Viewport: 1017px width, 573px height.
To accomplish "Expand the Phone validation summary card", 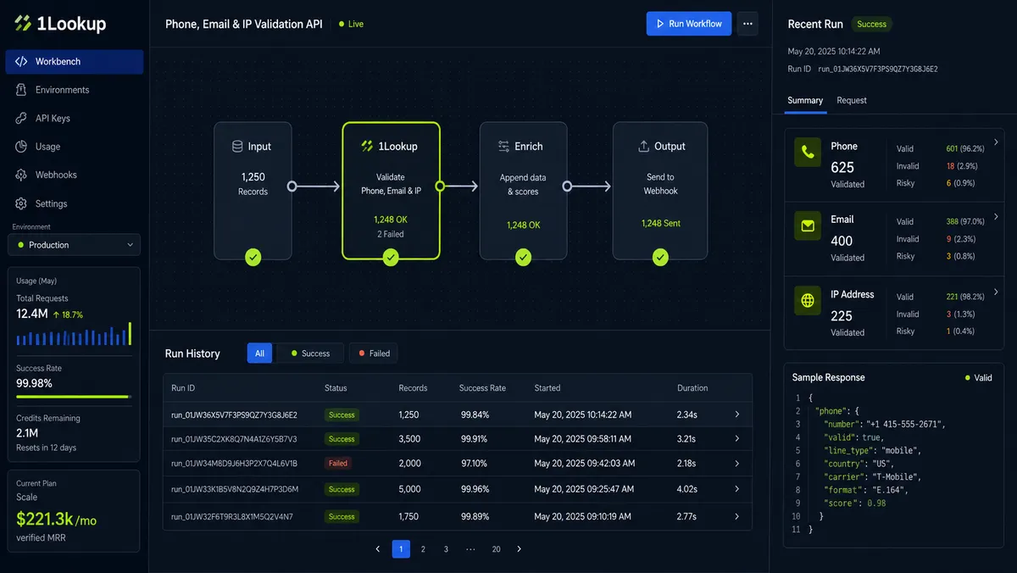I will [996, 142].
